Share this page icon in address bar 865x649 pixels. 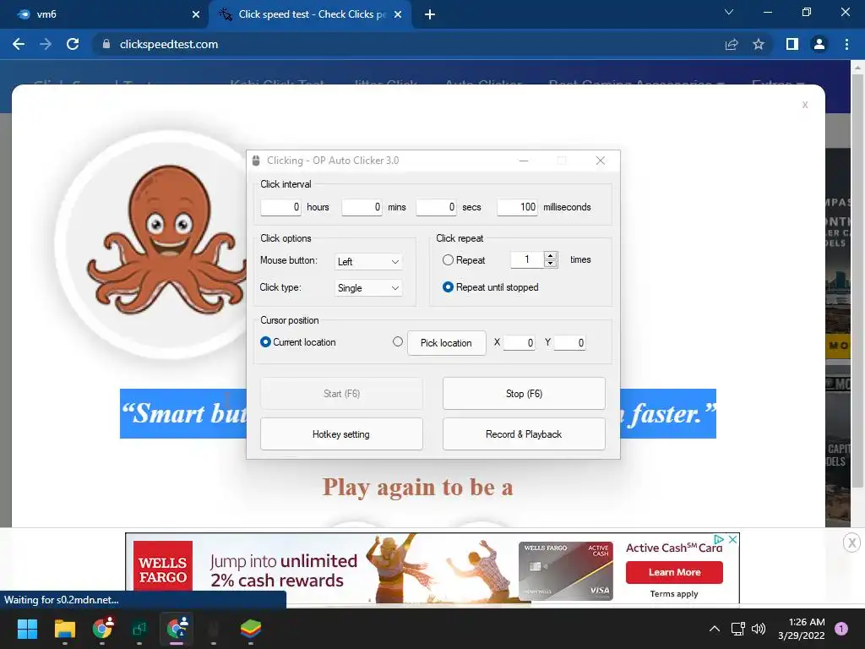click(732, 44)
